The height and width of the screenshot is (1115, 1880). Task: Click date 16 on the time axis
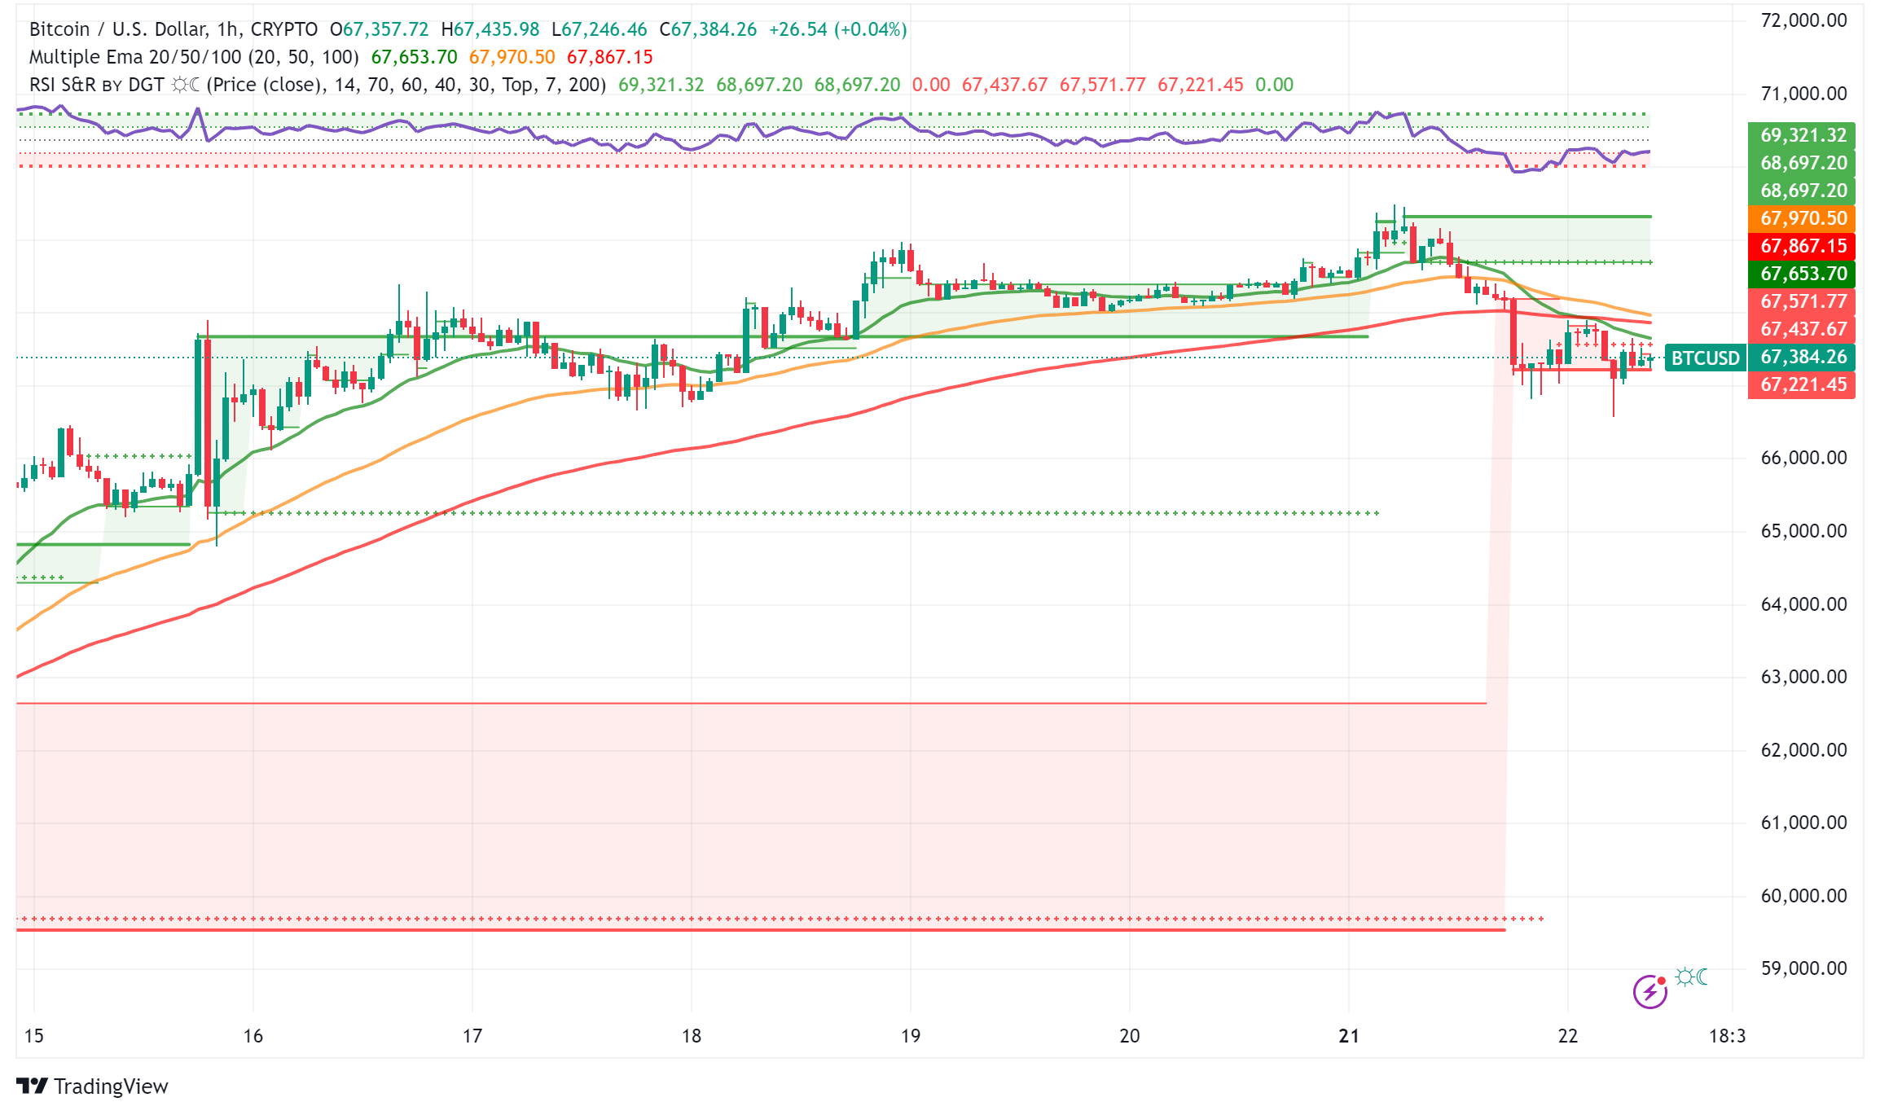click(253, 1036)
